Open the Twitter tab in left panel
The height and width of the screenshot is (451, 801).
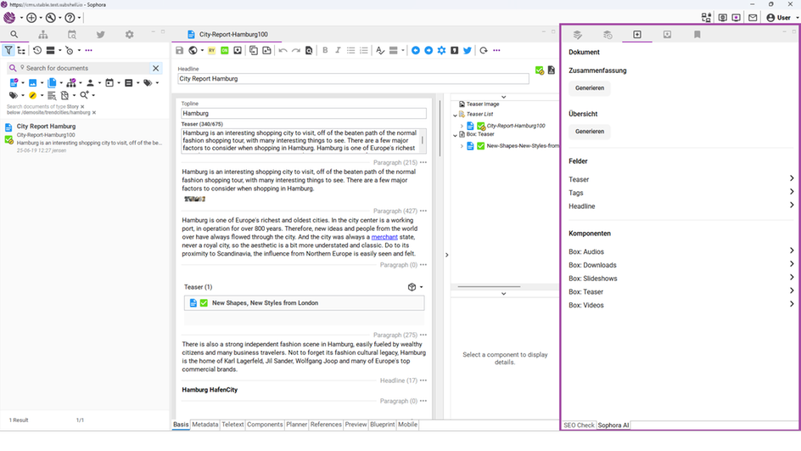coord(101,34)
